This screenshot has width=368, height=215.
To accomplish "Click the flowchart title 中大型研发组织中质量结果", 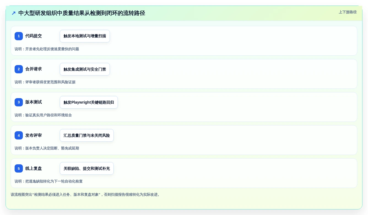I will click(82, 13).
